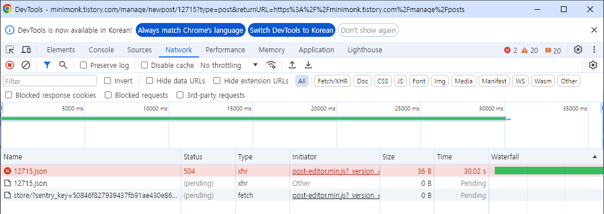The image size is (604, 214).
Task: Open the Sources tab
Action: pyautogui.click(x=139, y=49)
